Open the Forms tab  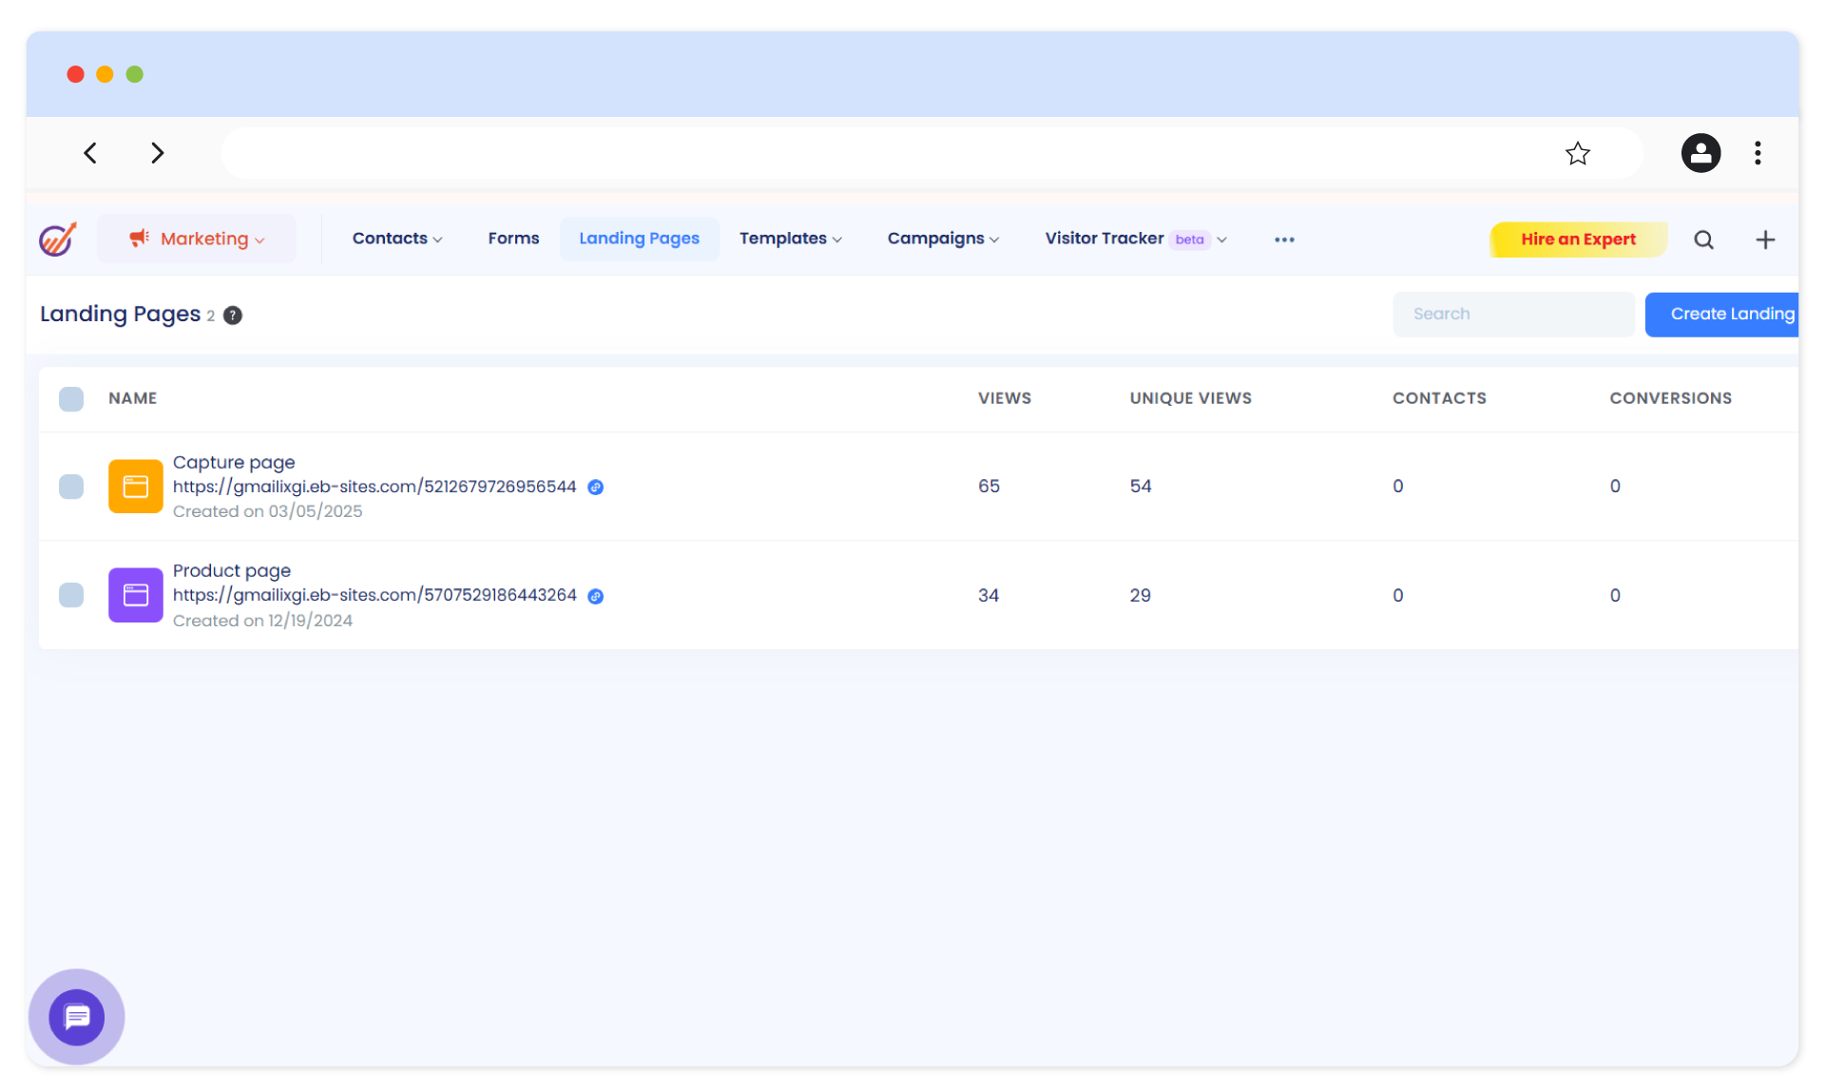[x=513, y=239]
